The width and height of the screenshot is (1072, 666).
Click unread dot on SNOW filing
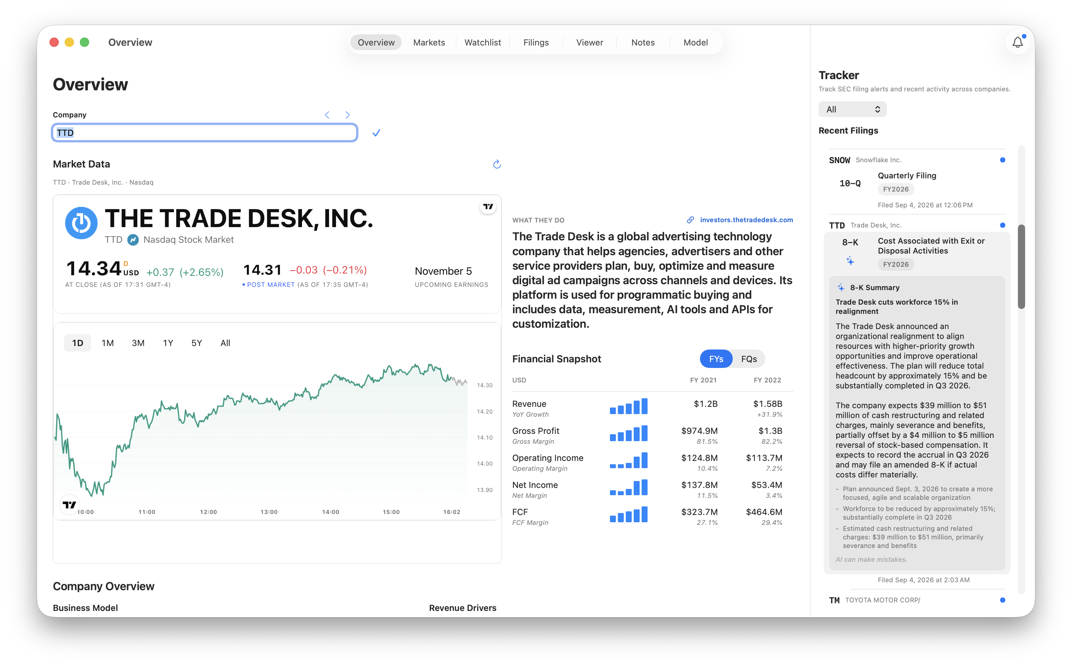1002,160
